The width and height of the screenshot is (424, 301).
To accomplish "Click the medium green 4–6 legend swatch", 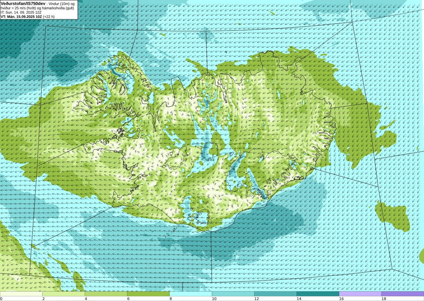I will coord(106,294).
